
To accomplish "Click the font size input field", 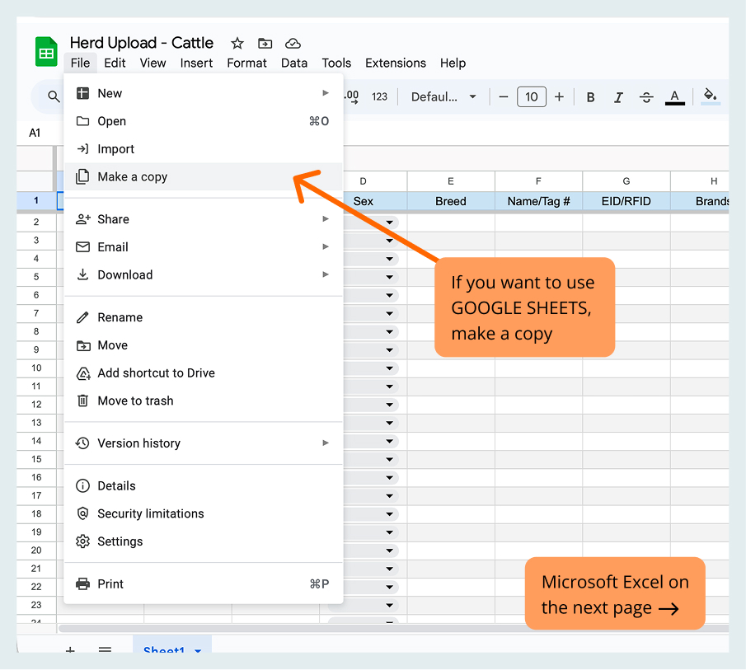I will point(532,97).
